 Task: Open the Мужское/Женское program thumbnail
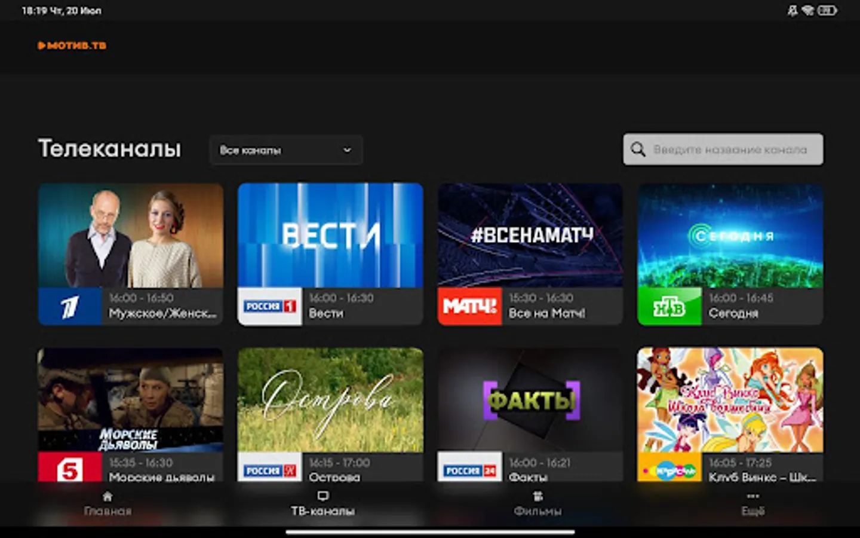click(131, 236)
